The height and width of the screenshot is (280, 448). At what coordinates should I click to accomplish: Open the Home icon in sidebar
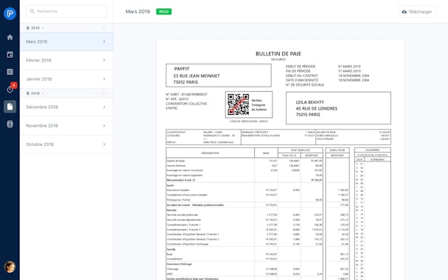pyautogui.click(x=10, y=38)
